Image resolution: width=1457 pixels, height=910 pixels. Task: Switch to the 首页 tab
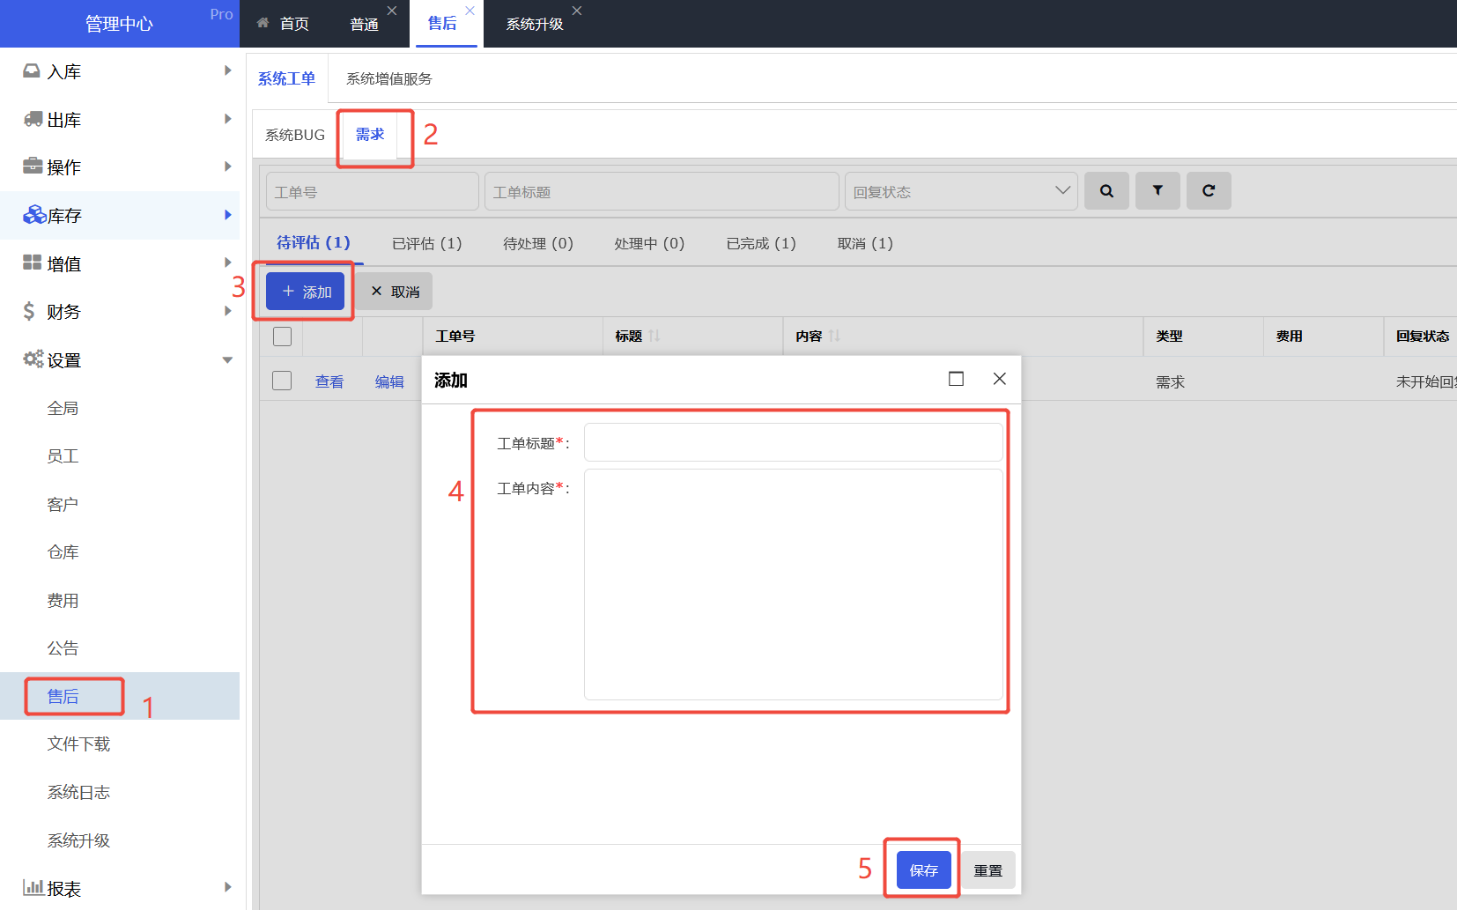click(284, 24)
